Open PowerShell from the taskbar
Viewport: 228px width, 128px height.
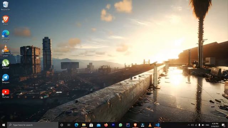click(142, 125)
